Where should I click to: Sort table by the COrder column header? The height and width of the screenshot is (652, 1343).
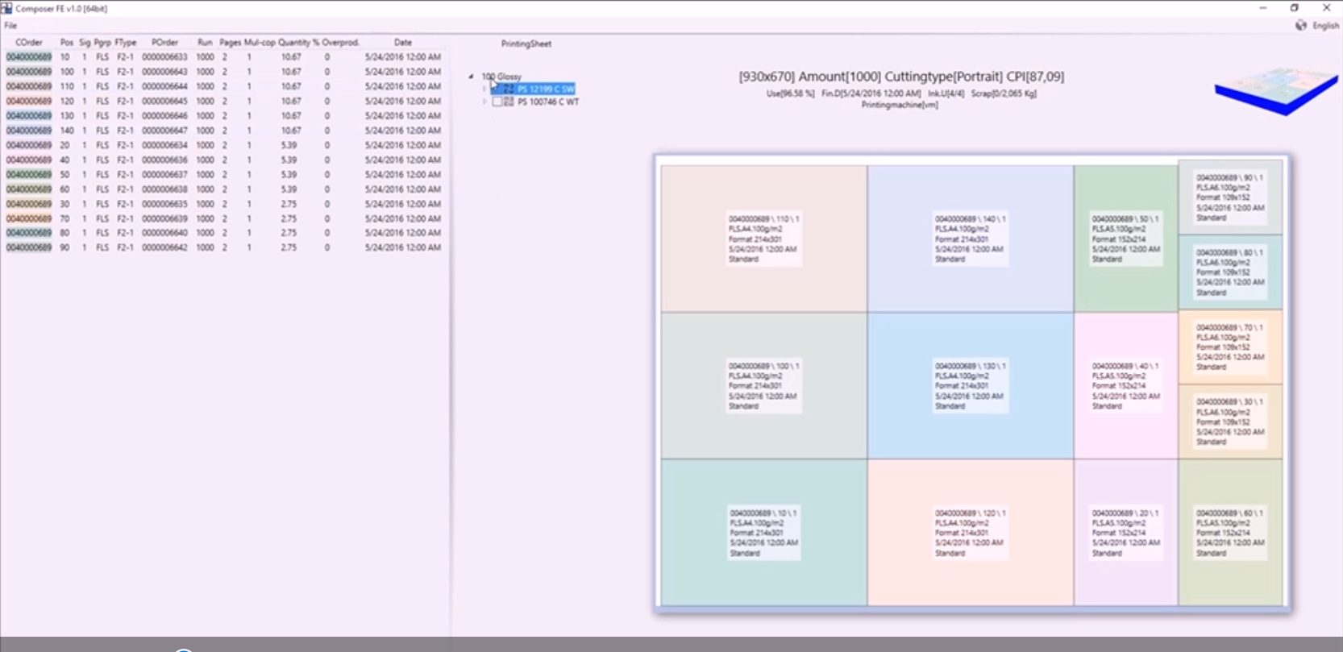(29, 43)
